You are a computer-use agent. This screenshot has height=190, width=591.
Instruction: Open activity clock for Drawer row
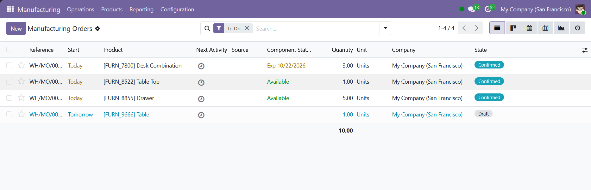(x=201, y=99)
